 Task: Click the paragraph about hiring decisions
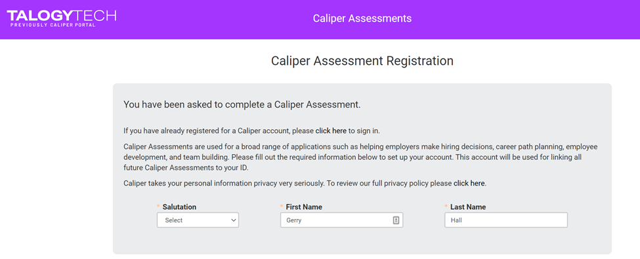coord(361,157)
